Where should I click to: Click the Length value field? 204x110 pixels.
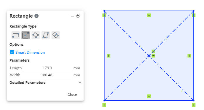click(47, 68)
